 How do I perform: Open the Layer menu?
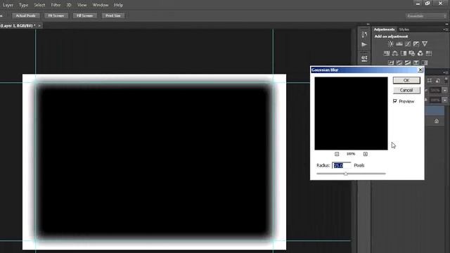[x=8, y=5]
